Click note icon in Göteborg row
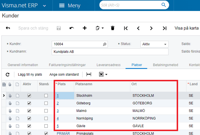This screenshot has width=200, height=135. coord(17,103)
